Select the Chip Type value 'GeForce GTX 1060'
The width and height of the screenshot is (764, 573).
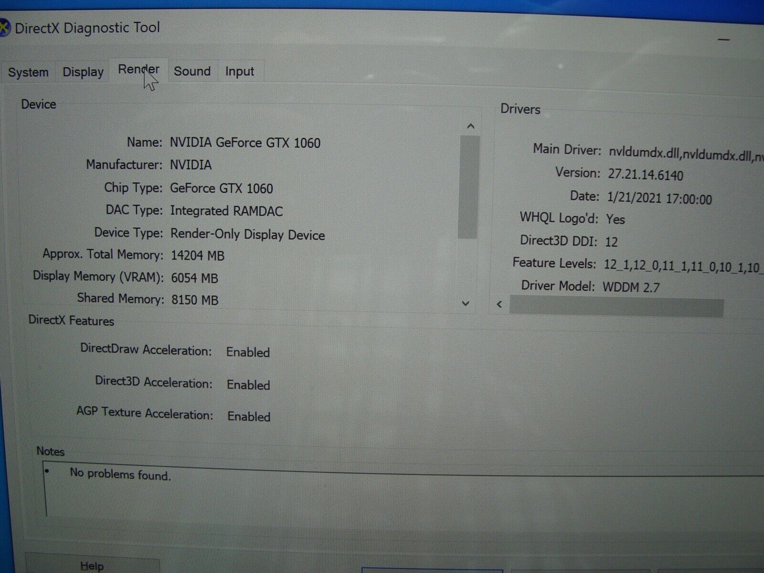point(222,188)
